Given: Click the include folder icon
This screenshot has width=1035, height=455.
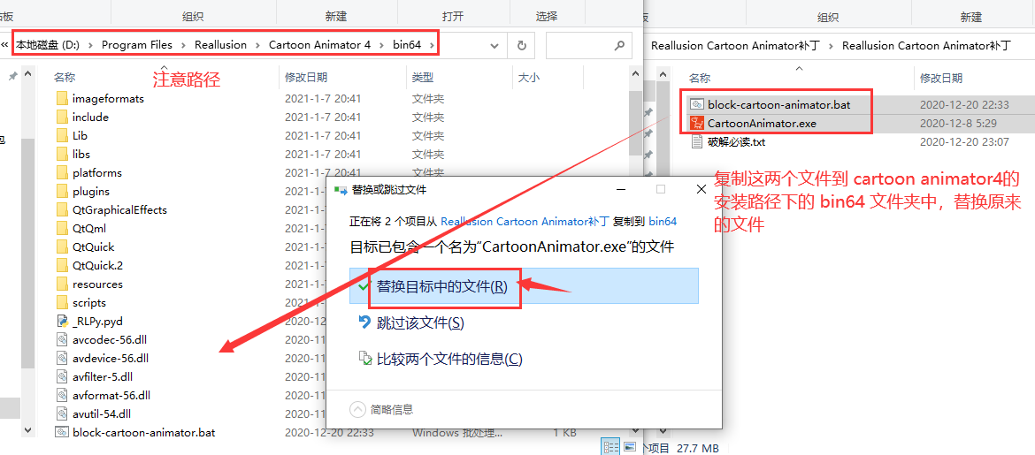Looking at the screenshot, I should [62, 118].
